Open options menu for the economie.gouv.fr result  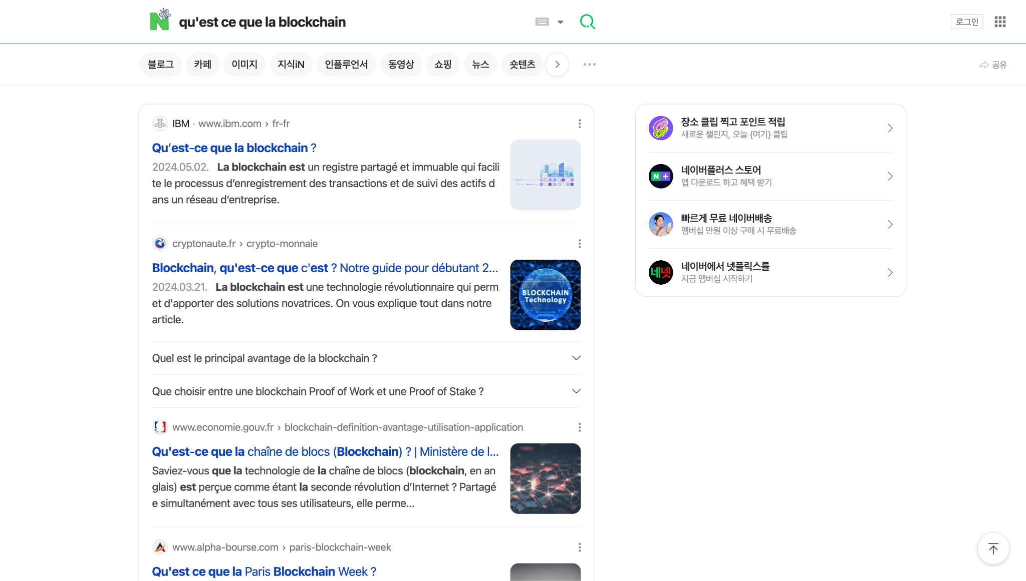[580, 427]
